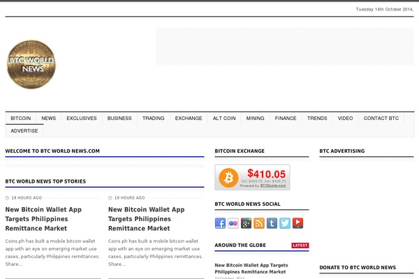Open the YouTube social icon
Screen dimensions: 419x279
coord(297,223)
